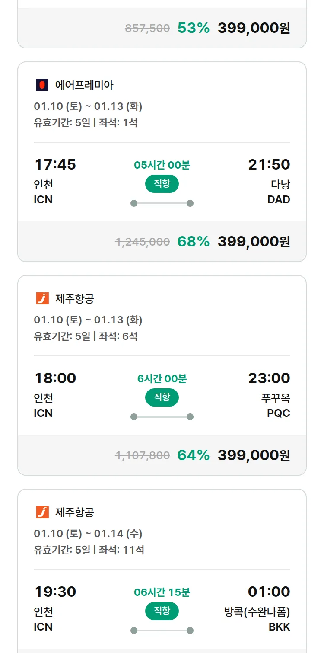This screenshot has height=653, width=324.
Task: Click the route line under Phu Quoc flight
Action: tap(162, 417)
